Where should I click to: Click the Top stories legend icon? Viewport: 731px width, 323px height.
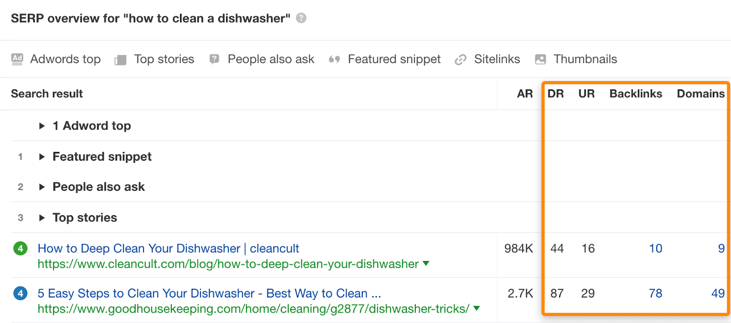click(120, 59)
